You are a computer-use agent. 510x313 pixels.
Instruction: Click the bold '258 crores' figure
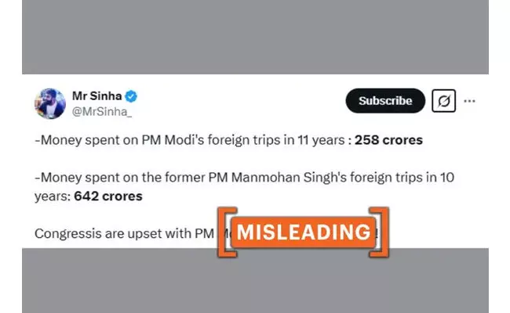point(388,141)
